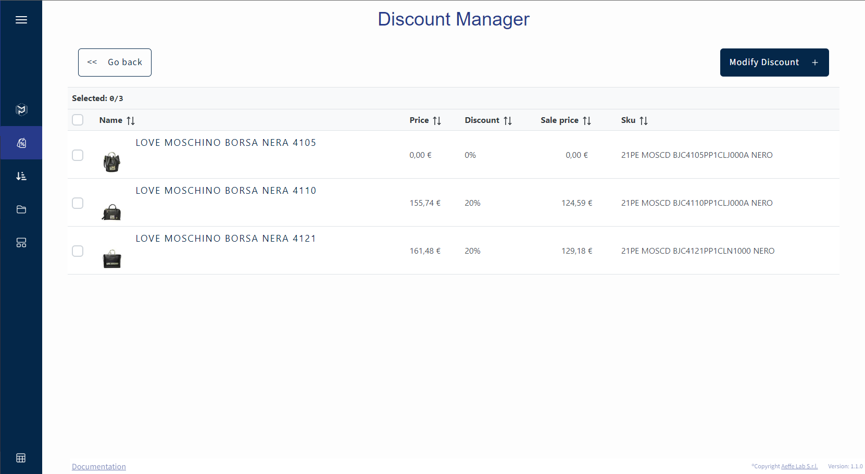Click the Go back button

115,63
